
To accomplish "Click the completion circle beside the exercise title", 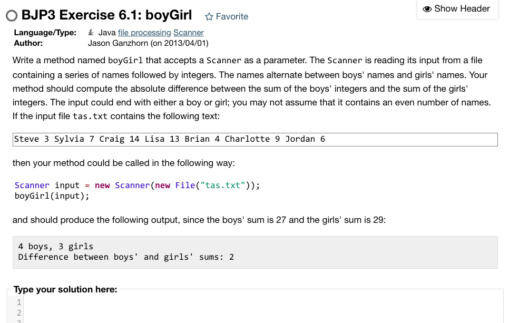I will [11, 15].
